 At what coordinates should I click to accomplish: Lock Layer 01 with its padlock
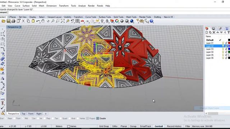coord(226,43)
